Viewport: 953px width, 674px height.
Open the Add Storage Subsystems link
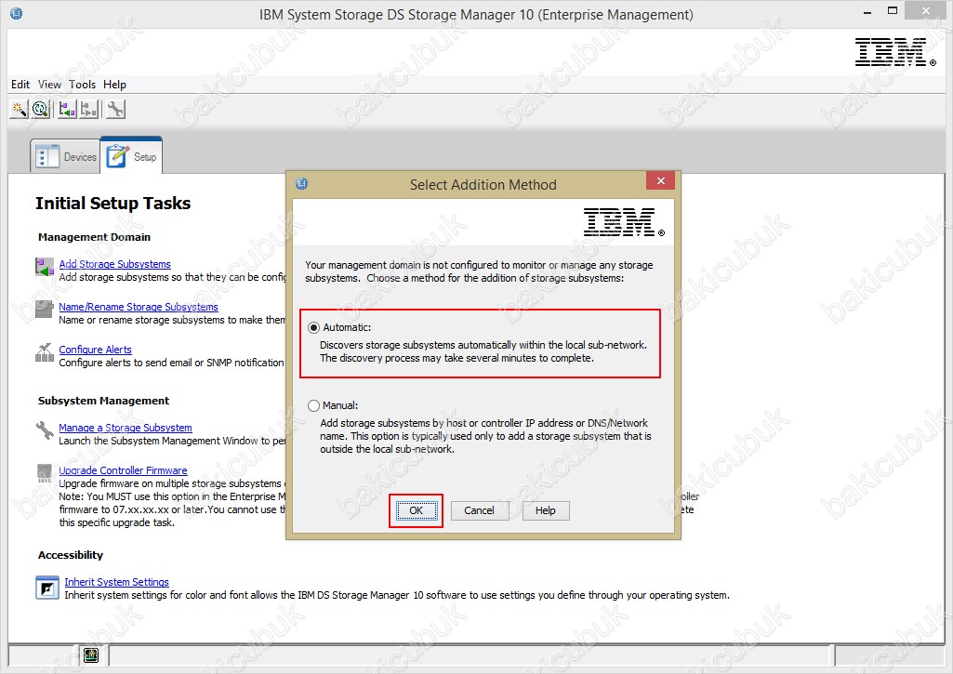(115, 264)
